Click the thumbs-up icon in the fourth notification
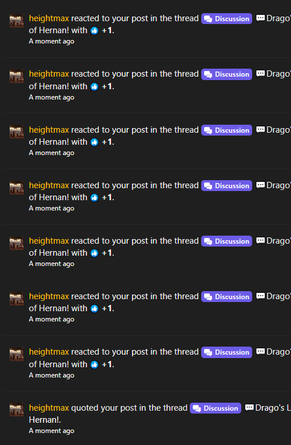291x445 pixels. pyautogui.click(x=94, y=197)
